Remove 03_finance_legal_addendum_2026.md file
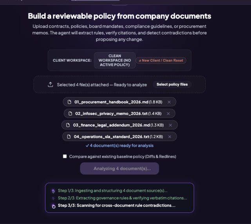This screenshot has width=251, height=224. [x=170, y=125]
